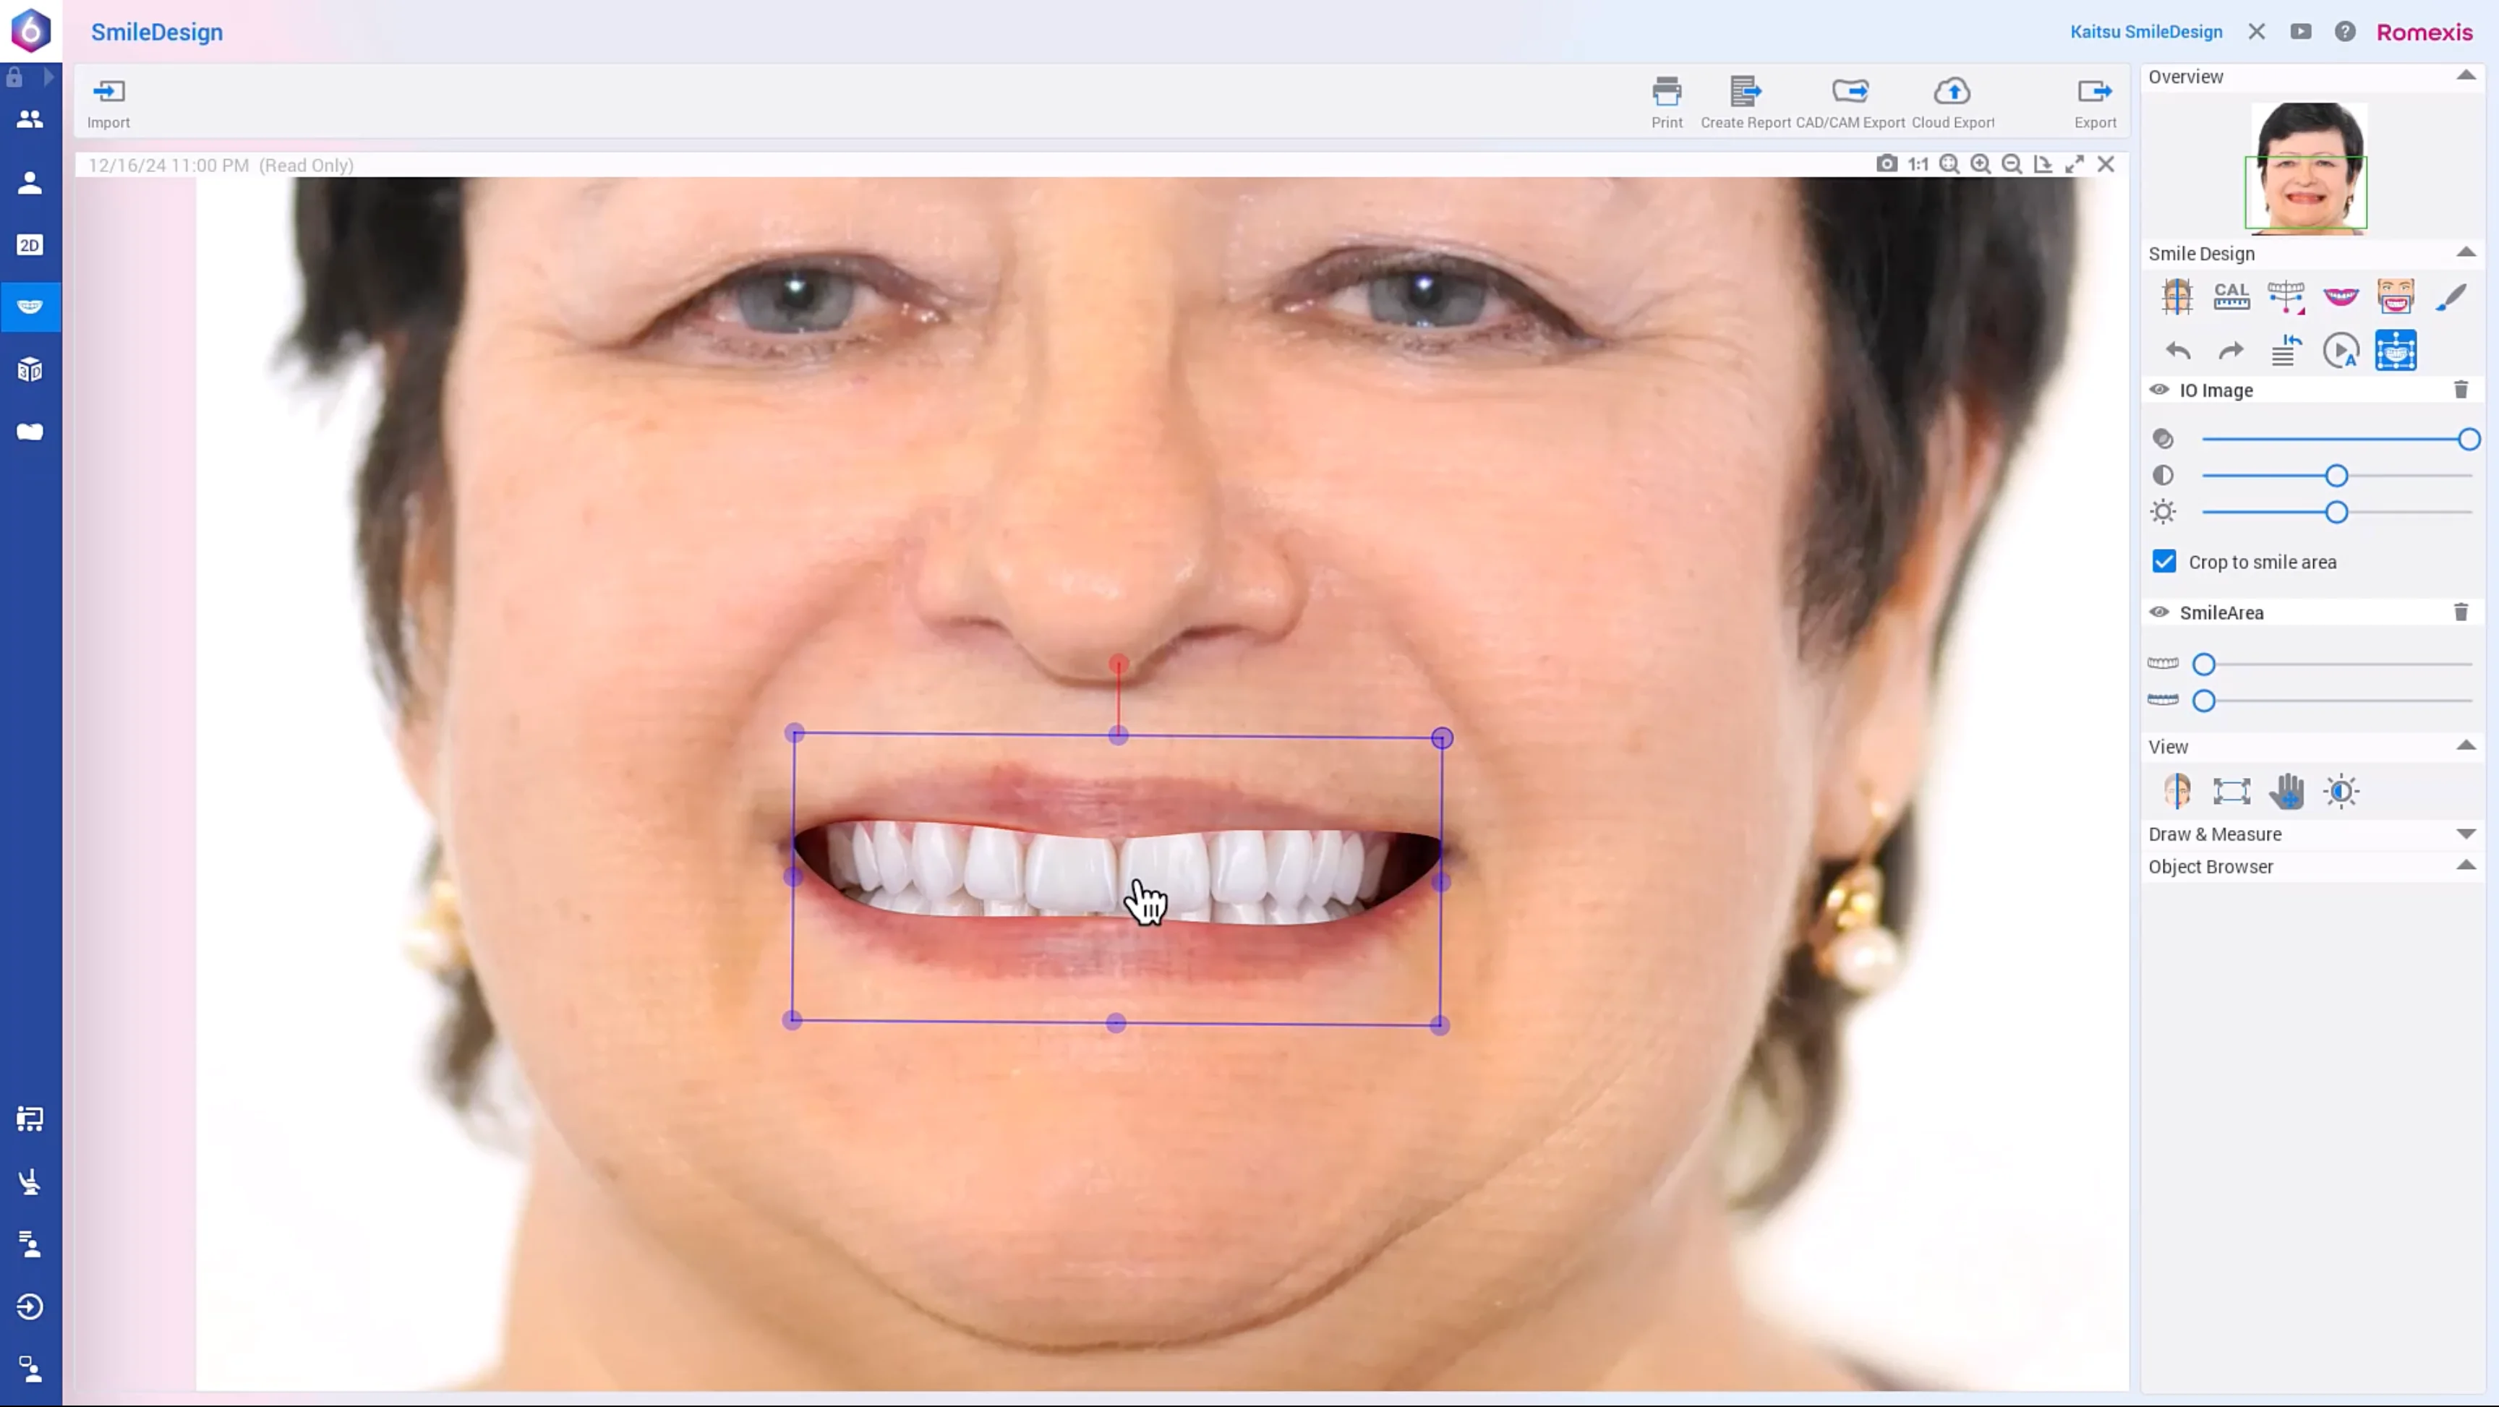
Task: Open the lips editing tool
Action: pyautogui.click(x=2342, y=297)
